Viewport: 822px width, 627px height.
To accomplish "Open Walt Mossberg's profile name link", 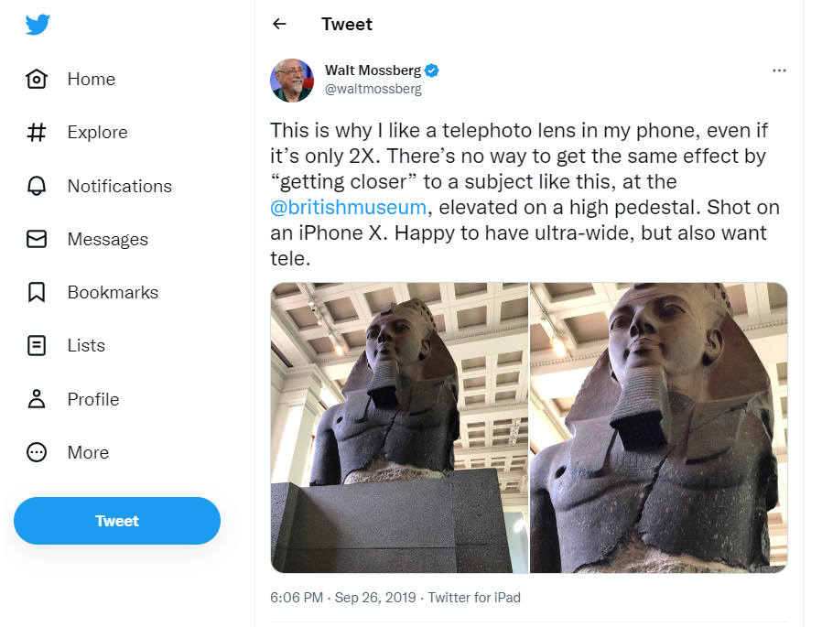I will tap(373, 70).
